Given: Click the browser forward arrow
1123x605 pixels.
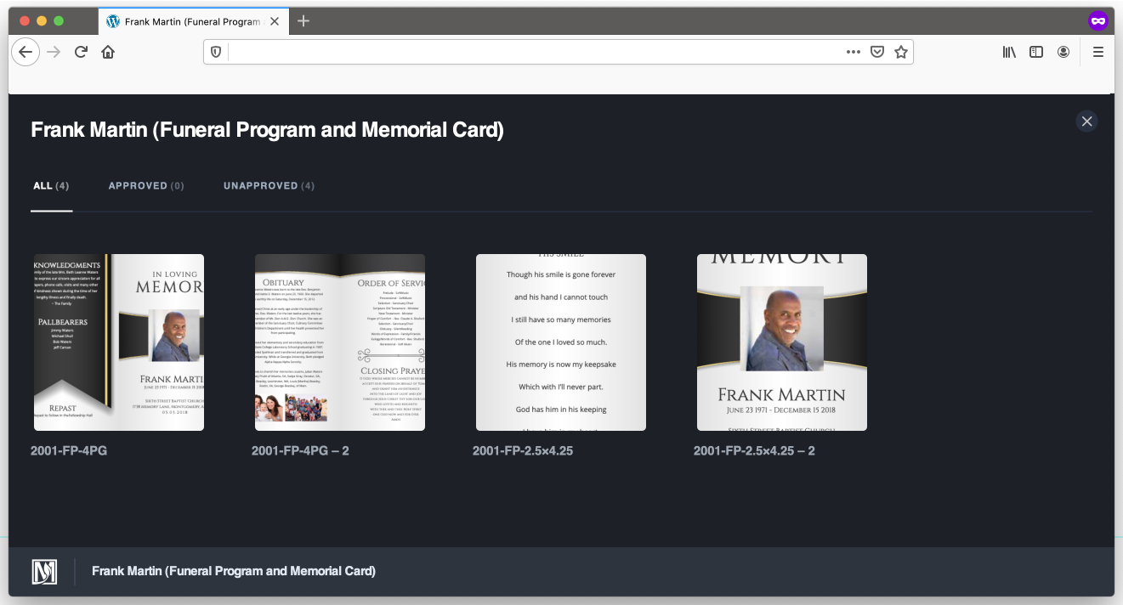Looking at the screenshot, I should (54, 52).
